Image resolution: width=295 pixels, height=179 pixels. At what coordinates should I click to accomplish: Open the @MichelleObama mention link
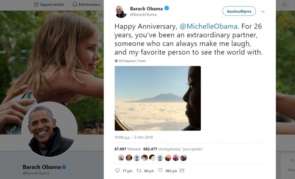coord(209,27)
